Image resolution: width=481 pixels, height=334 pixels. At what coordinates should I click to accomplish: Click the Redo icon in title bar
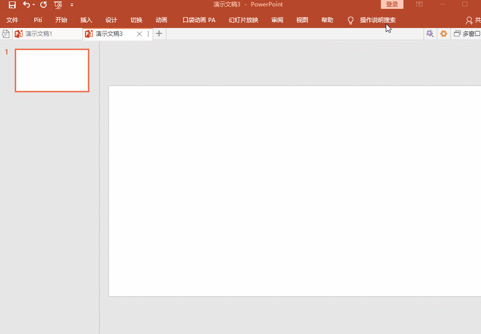point(43,5)
